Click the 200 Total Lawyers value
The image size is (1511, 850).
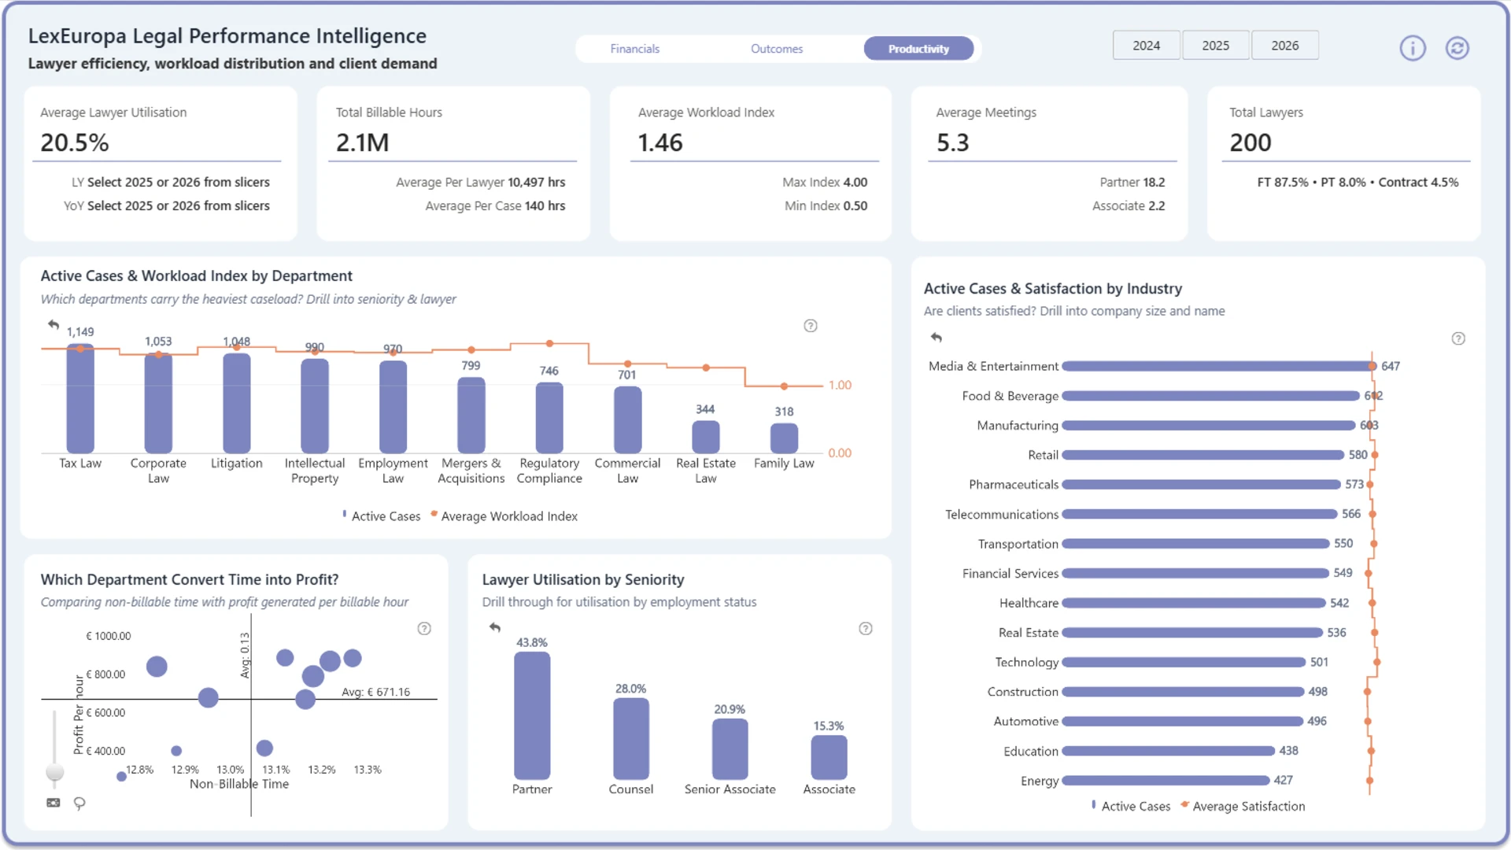(x=1251, y=142)
